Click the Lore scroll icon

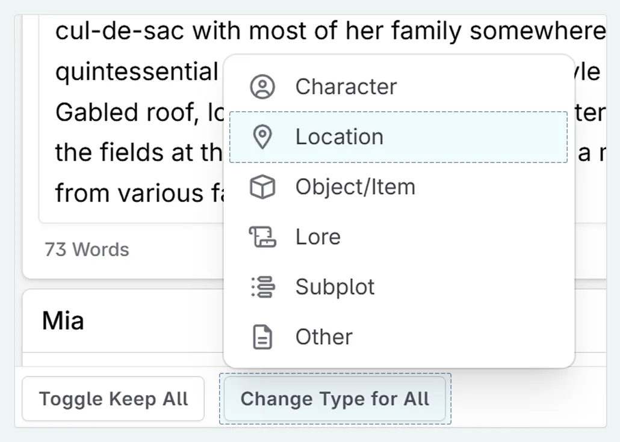[x=261, y=237]
